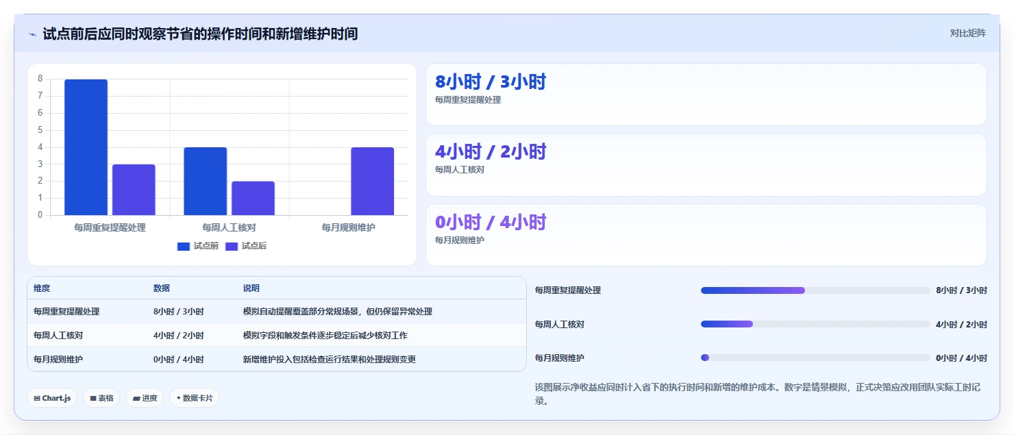The image size is (1014, 435).
Task: Click the 试点前 bar for 每周人工核对
Action: (205, 182)
